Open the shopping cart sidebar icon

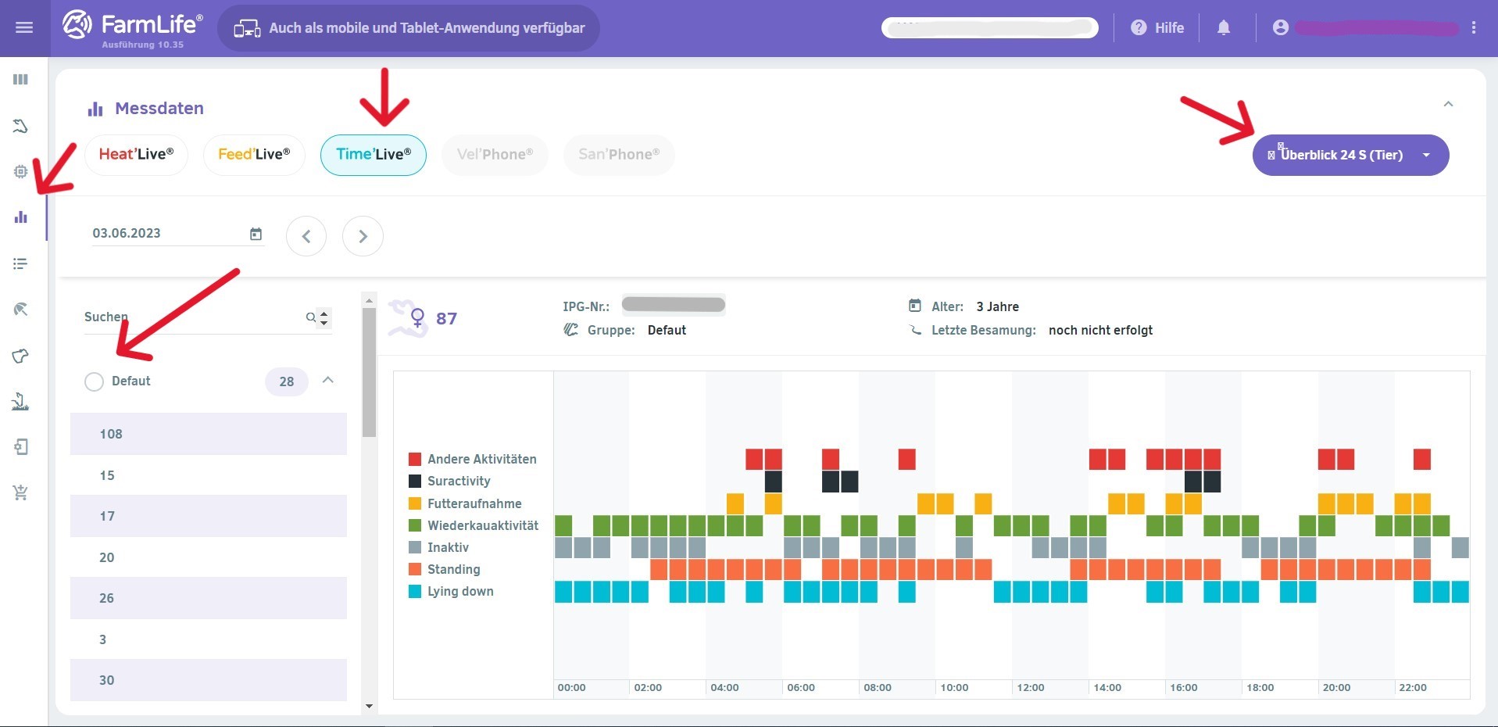[21, 492]
